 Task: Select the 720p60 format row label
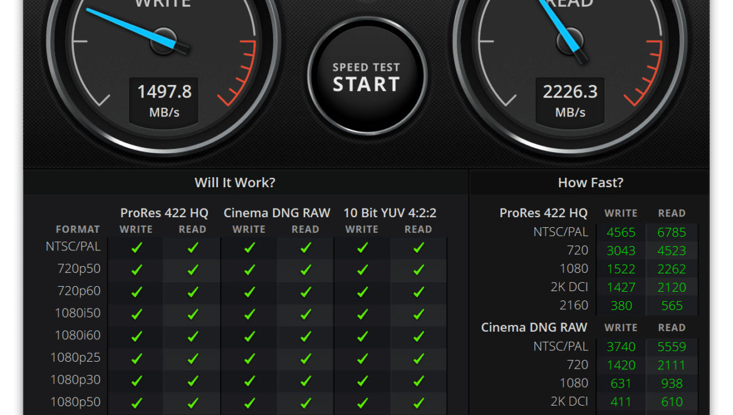79,290
